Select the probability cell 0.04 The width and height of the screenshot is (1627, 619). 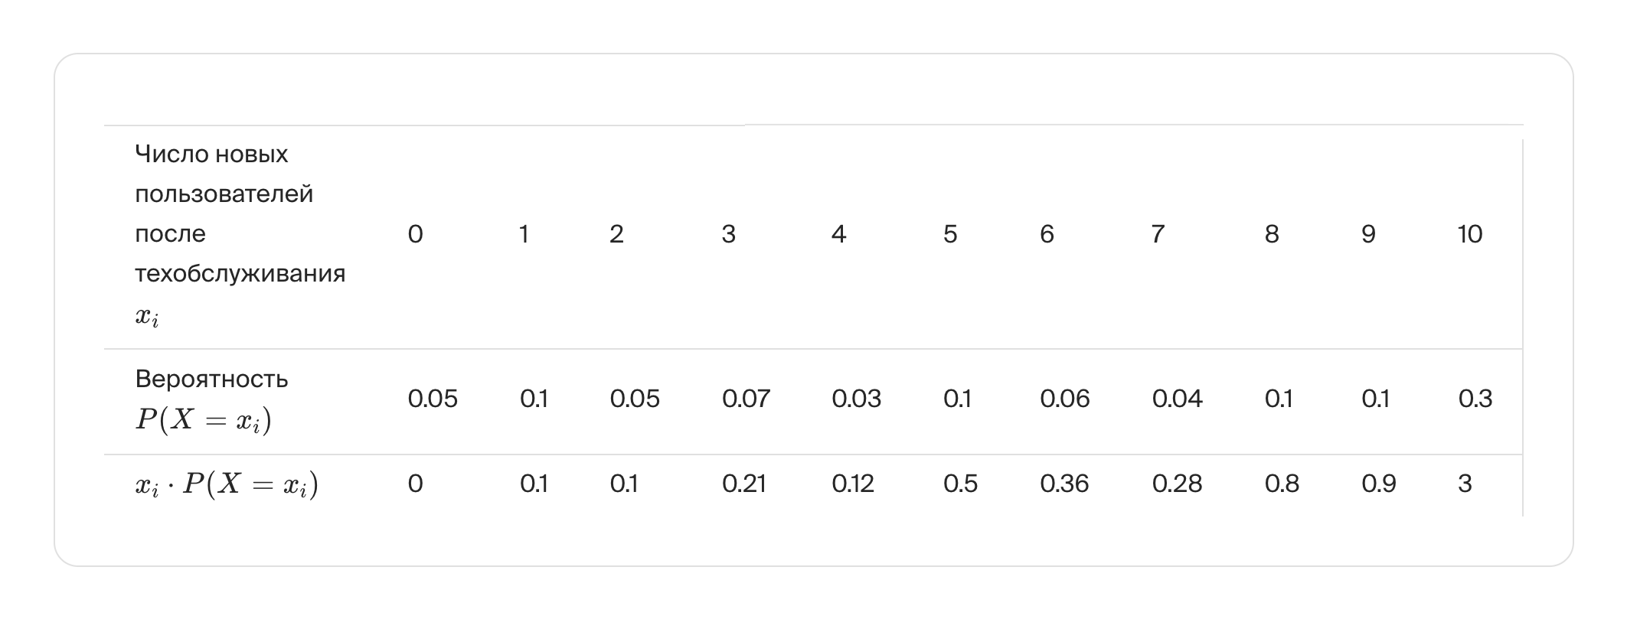[x=1177, y=399]
